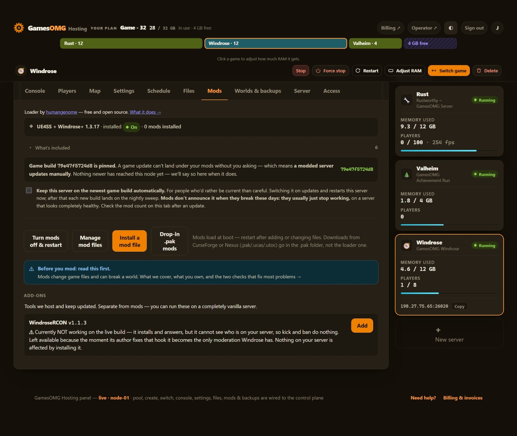
Task: Switch to the Files tab
Action: pos(189,91)
